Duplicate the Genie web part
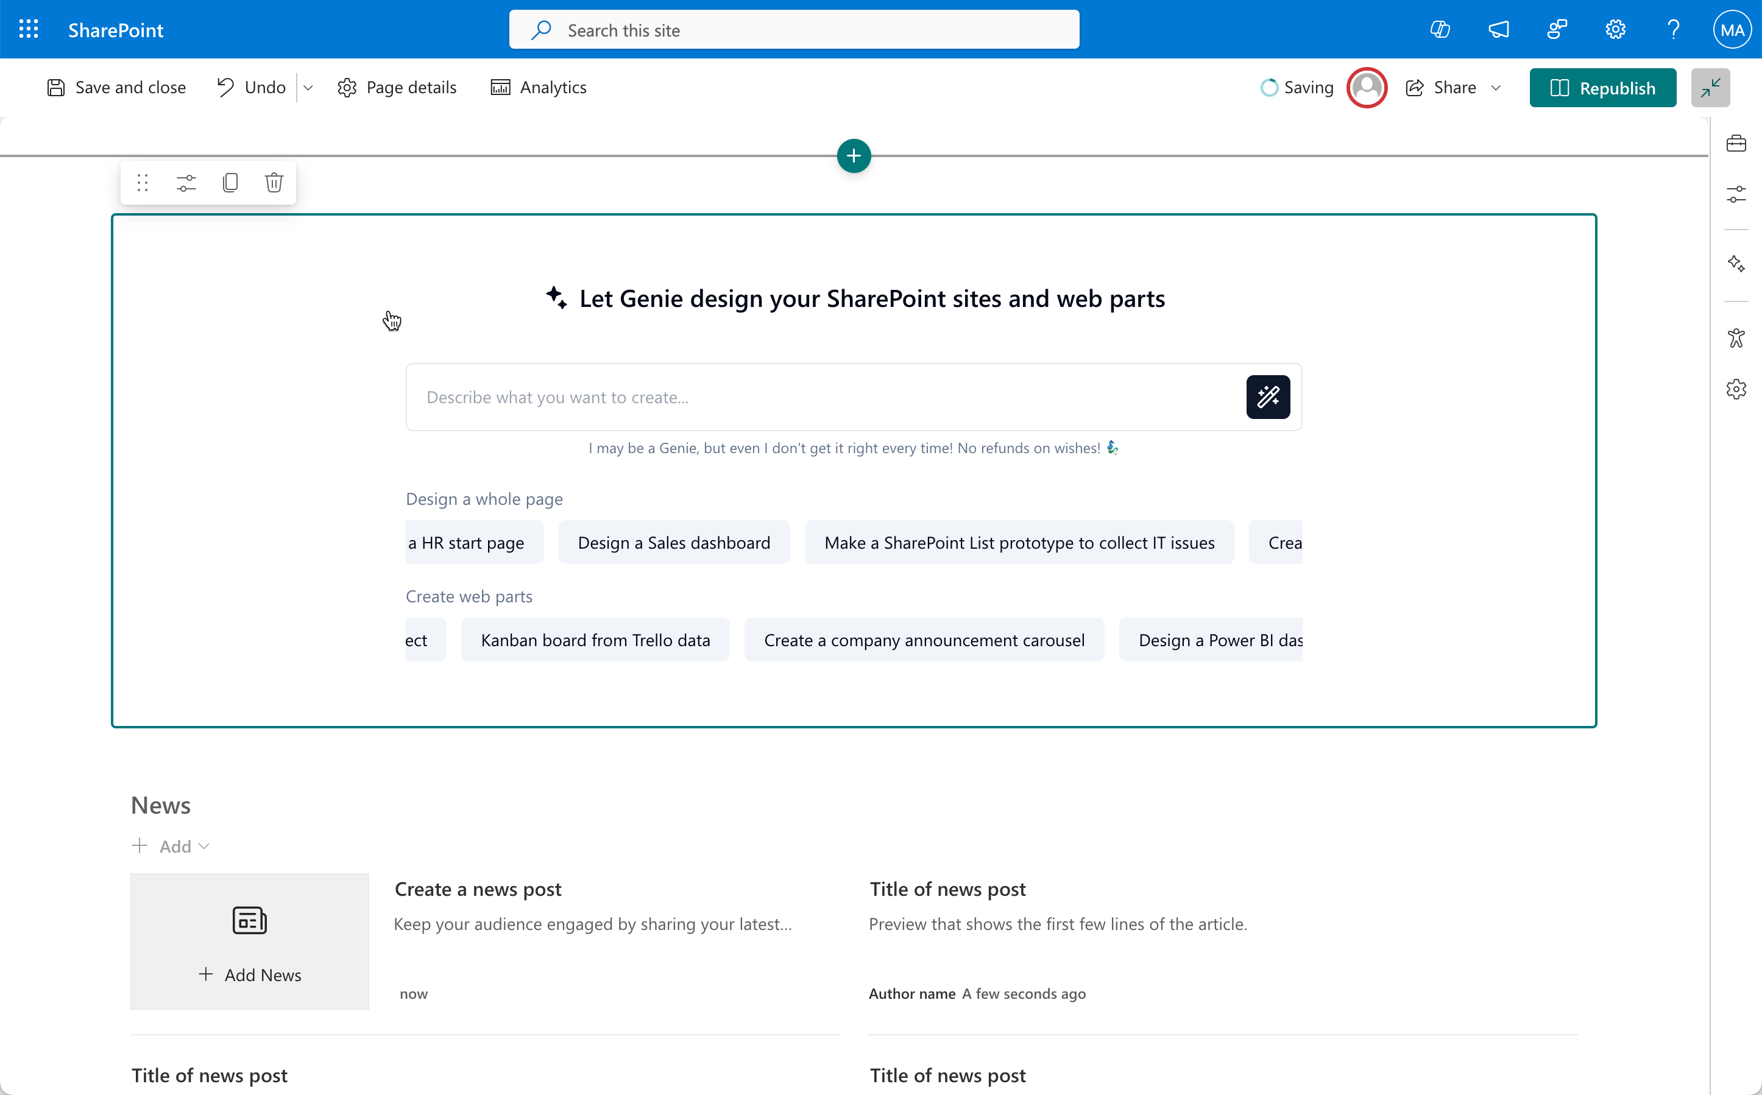The width and height of the screenshot is (1762, 1095). (x=230, y=183)
